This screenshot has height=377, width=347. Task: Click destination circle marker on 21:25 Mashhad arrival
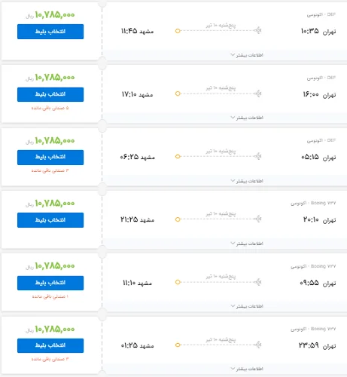tap(178, 219)
